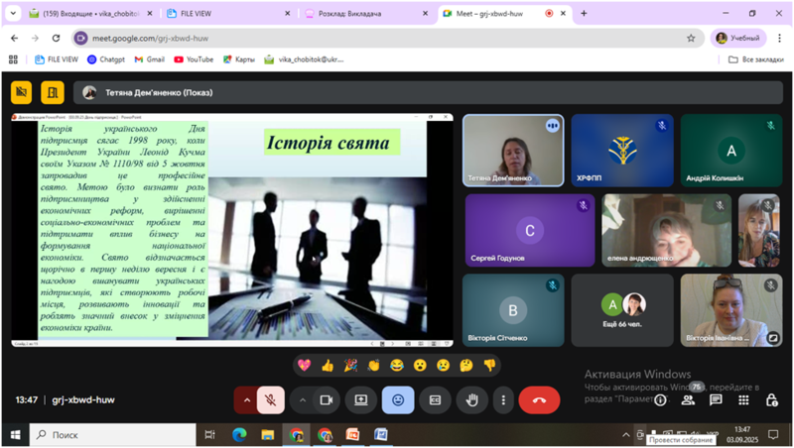
Task: Open Microsoft Edge from taskbar
Action: pyautogui.click(x=239, y=435)
